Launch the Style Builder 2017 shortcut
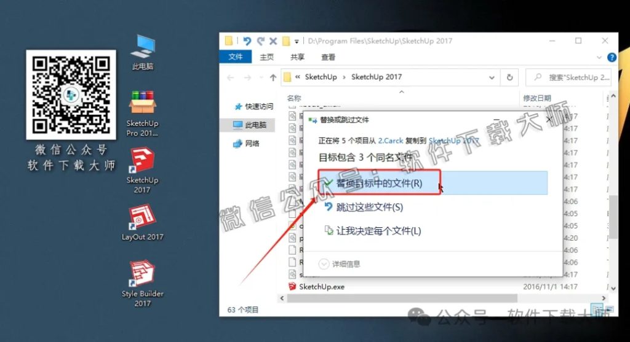Screen dimensions: 630x342 (x=142, y=284)
